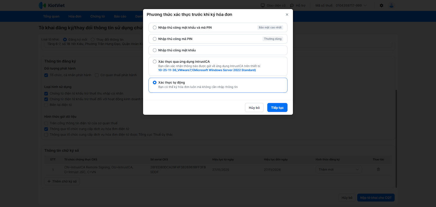
Task: Toggle the Biên lai điện tử checkbox
Action: click(46, 105)
